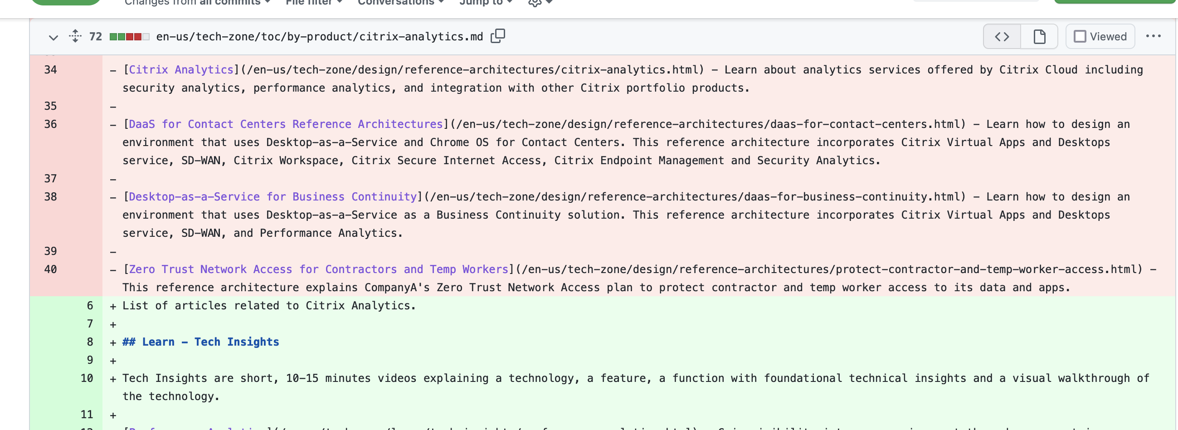Select removed line number 38
The image size is (1178, 430).
(50, 197)
